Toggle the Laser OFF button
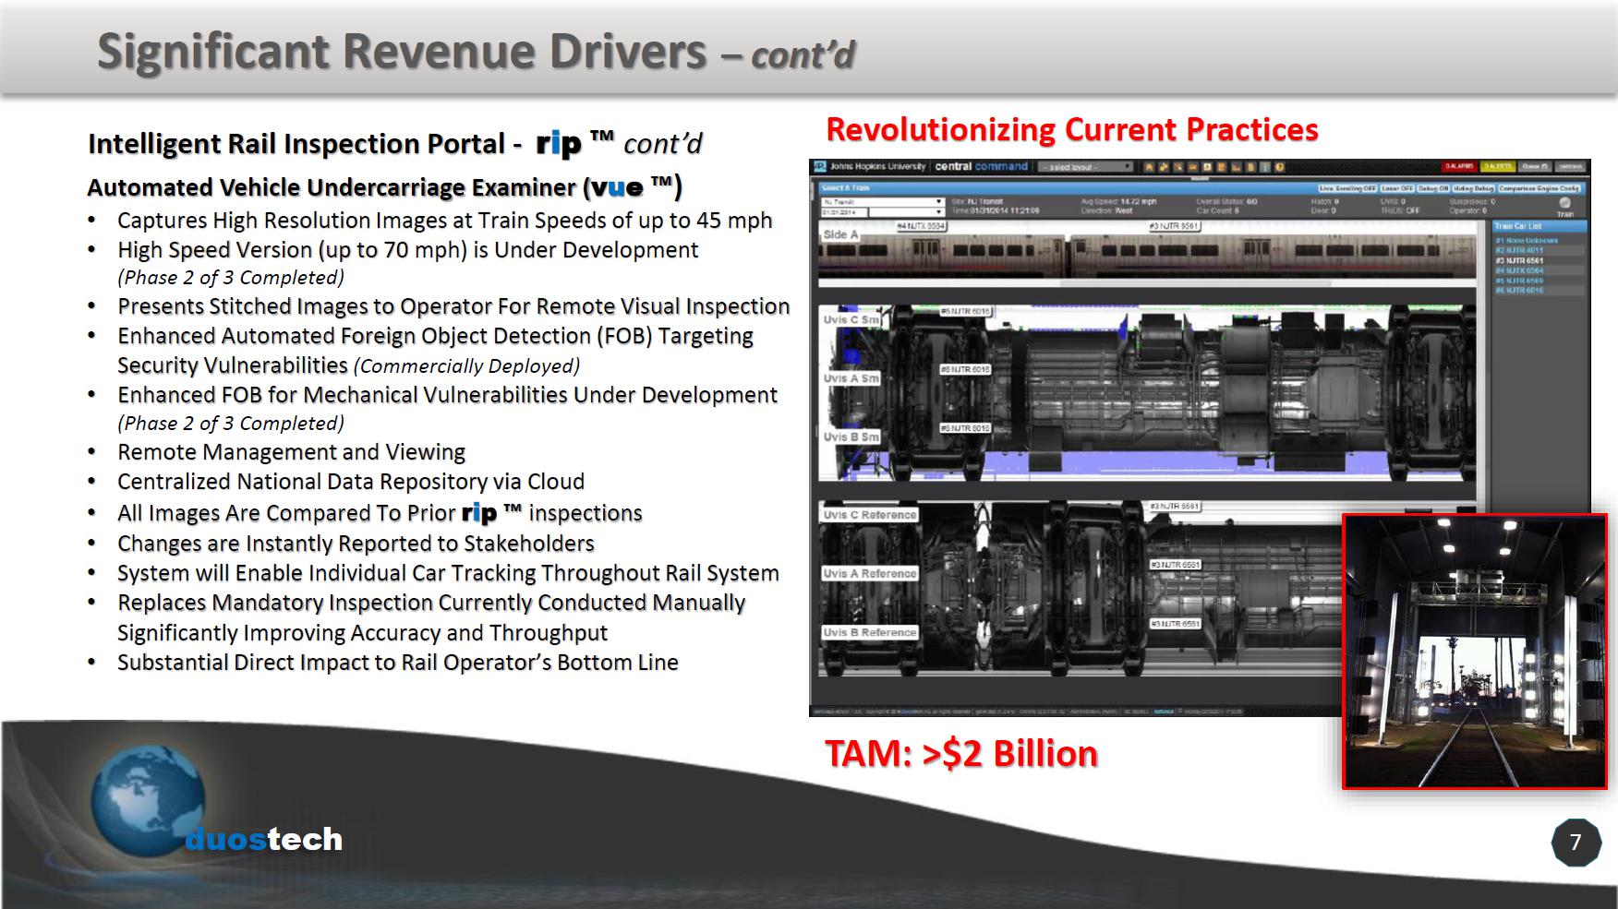The height and width of the screenshot is (909, 1618). pos(1397,188)
